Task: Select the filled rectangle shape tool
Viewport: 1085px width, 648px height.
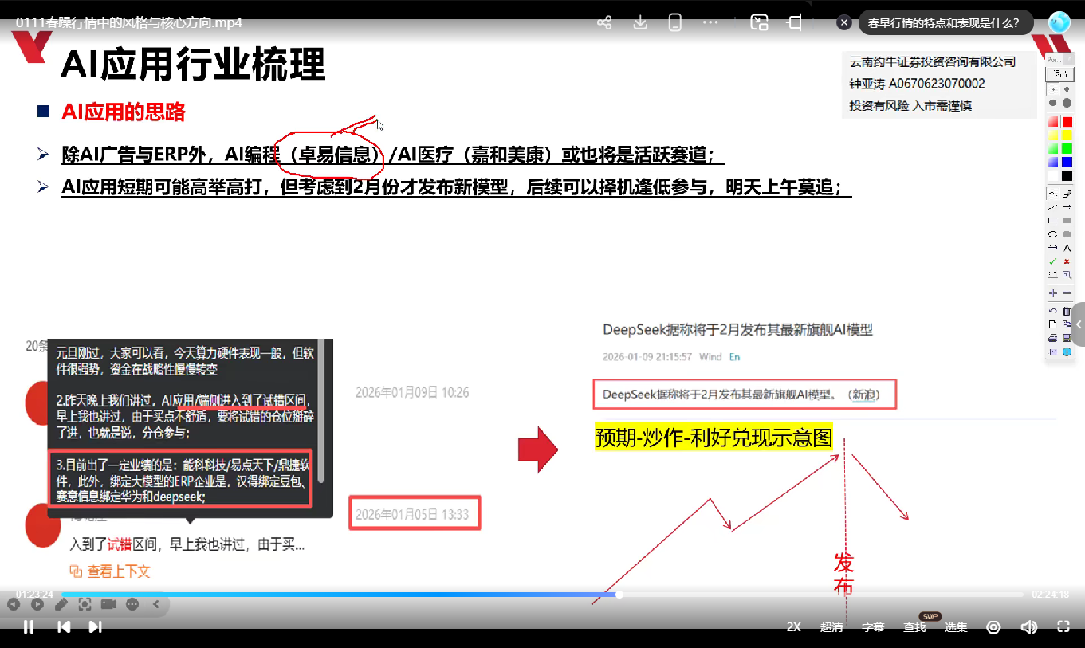Action: (1067, 221)
